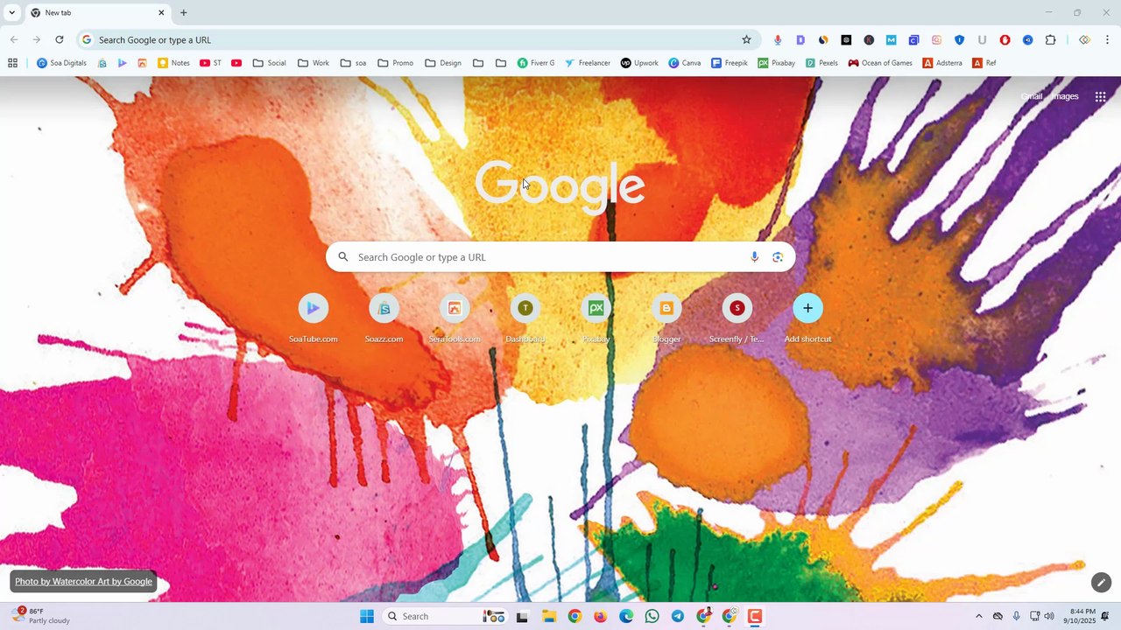
Task: Focus the Google search box on page
Action: (x=560, y=256)
